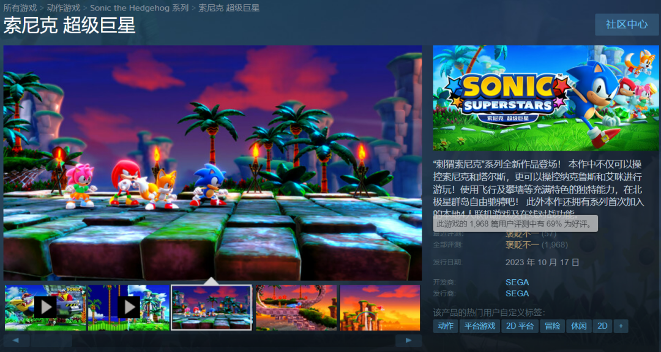
Task: Click the main night stage screenshot
Action: point(212,163)
